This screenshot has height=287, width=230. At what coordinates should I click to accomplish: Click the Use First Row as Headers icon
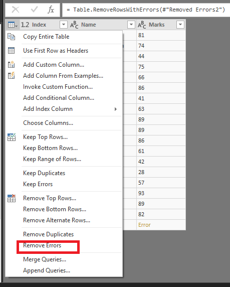(x=12, y=51)
